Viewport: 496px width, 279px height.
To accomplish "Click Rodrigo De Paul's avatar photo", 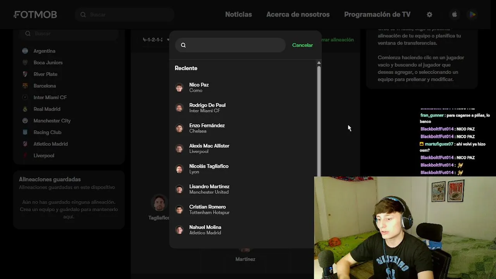I will (179, 108).
